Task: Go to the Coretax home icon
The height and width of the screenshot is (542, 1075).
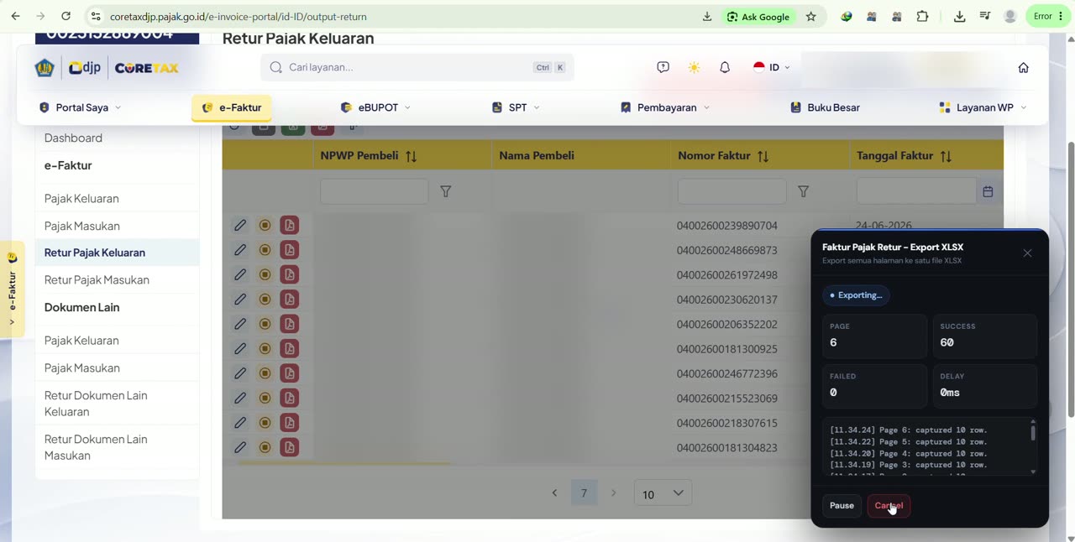Action: (1023, 68)
